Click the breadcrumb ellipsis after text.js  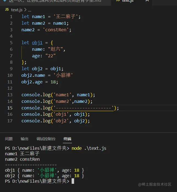[30, 10]
